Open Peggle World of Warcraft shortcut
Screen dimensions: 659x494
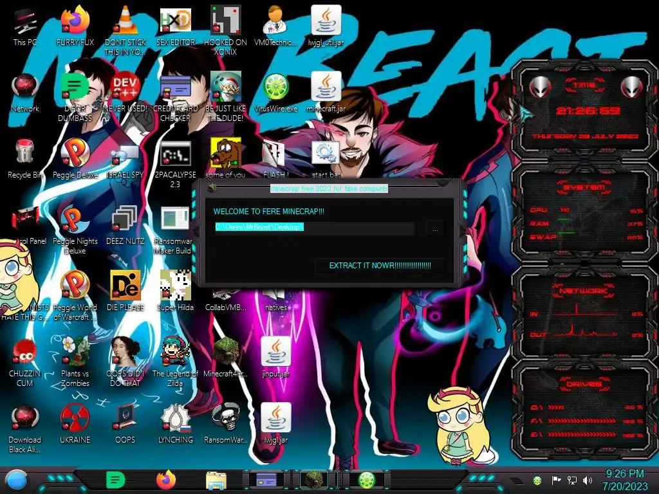75,295
